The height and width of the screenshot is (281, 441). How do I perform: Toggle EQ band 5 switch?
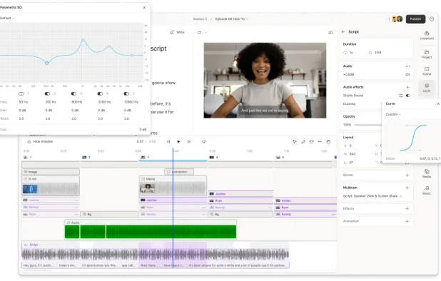[x=126, y=93]
